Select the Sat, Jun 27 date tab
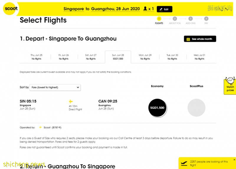This screenshot has width=236, height=169. [91, 57]
